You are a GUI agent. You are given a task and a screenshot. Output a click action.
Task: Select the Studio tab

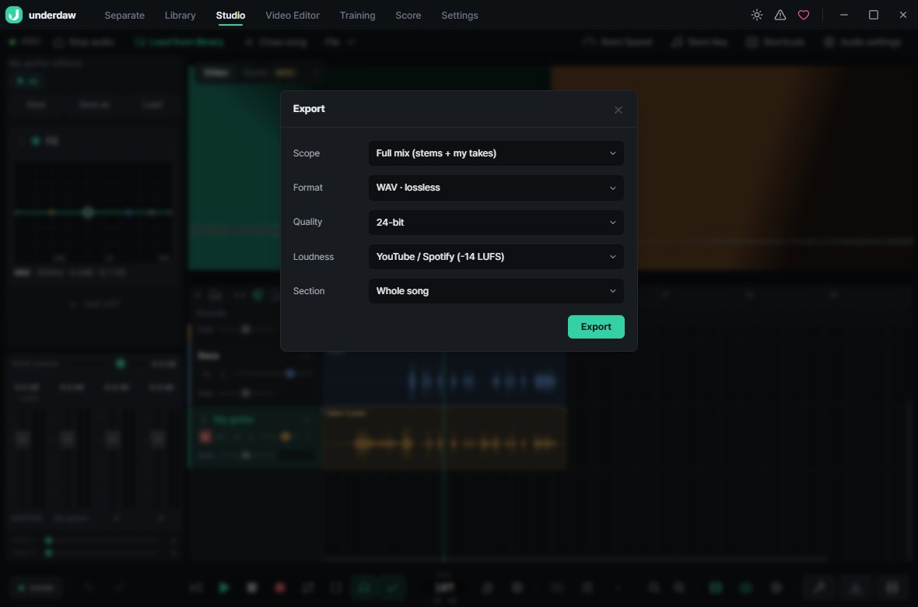click(231, 16)
